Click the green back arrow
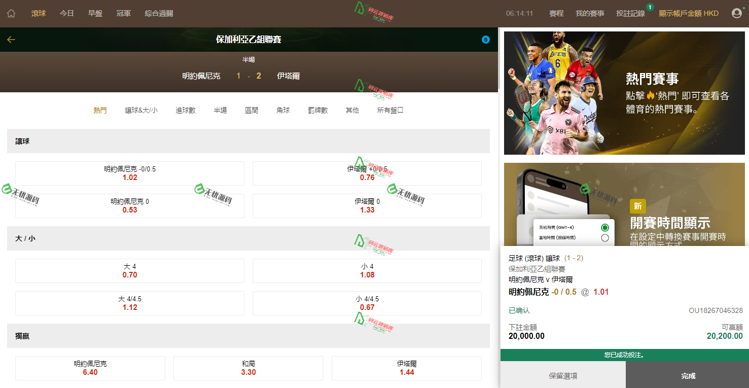 tap(11, 39)
